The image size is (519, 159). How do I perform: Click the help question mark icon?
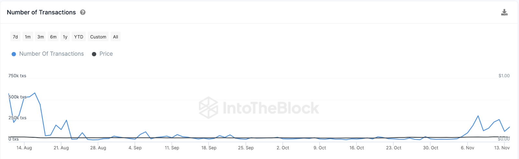pos(83,12)
